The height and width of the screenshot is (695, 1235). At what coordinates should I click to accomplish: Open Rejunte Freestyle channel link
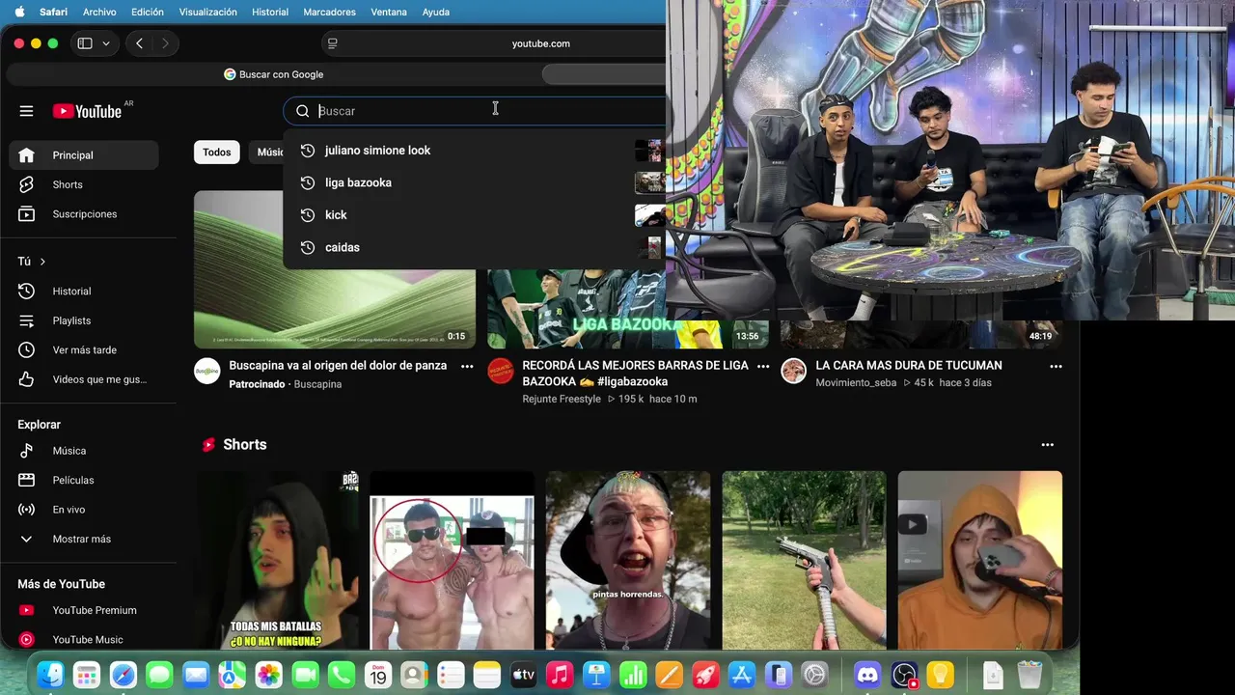pos(562,399)
